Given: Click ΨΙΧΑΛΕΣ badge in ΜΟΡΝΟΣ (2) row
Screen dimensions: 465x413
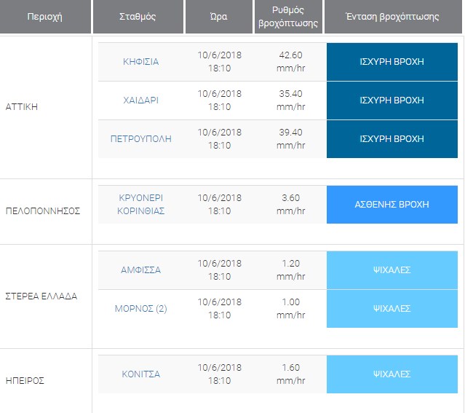Looking at the screenshot, I should pos(392,309).
